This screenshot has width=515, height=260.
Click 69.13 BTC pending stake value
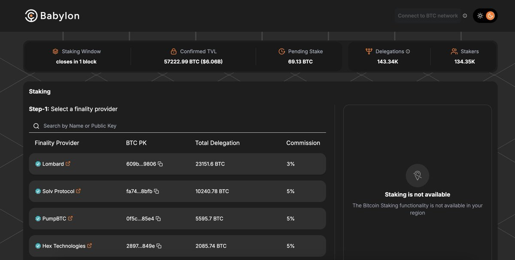300,62
